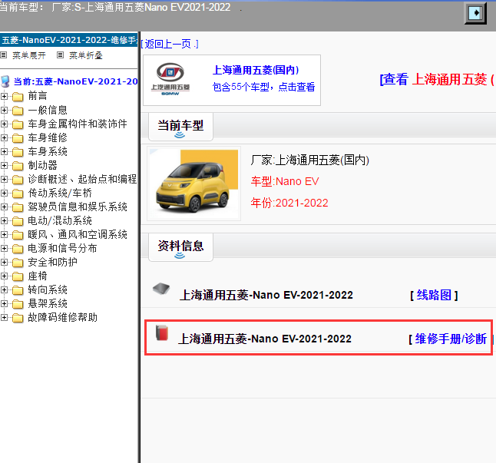Select root node 当前:五菱-NanoEV-2021-20
The image size is (496, 463).
75,81
